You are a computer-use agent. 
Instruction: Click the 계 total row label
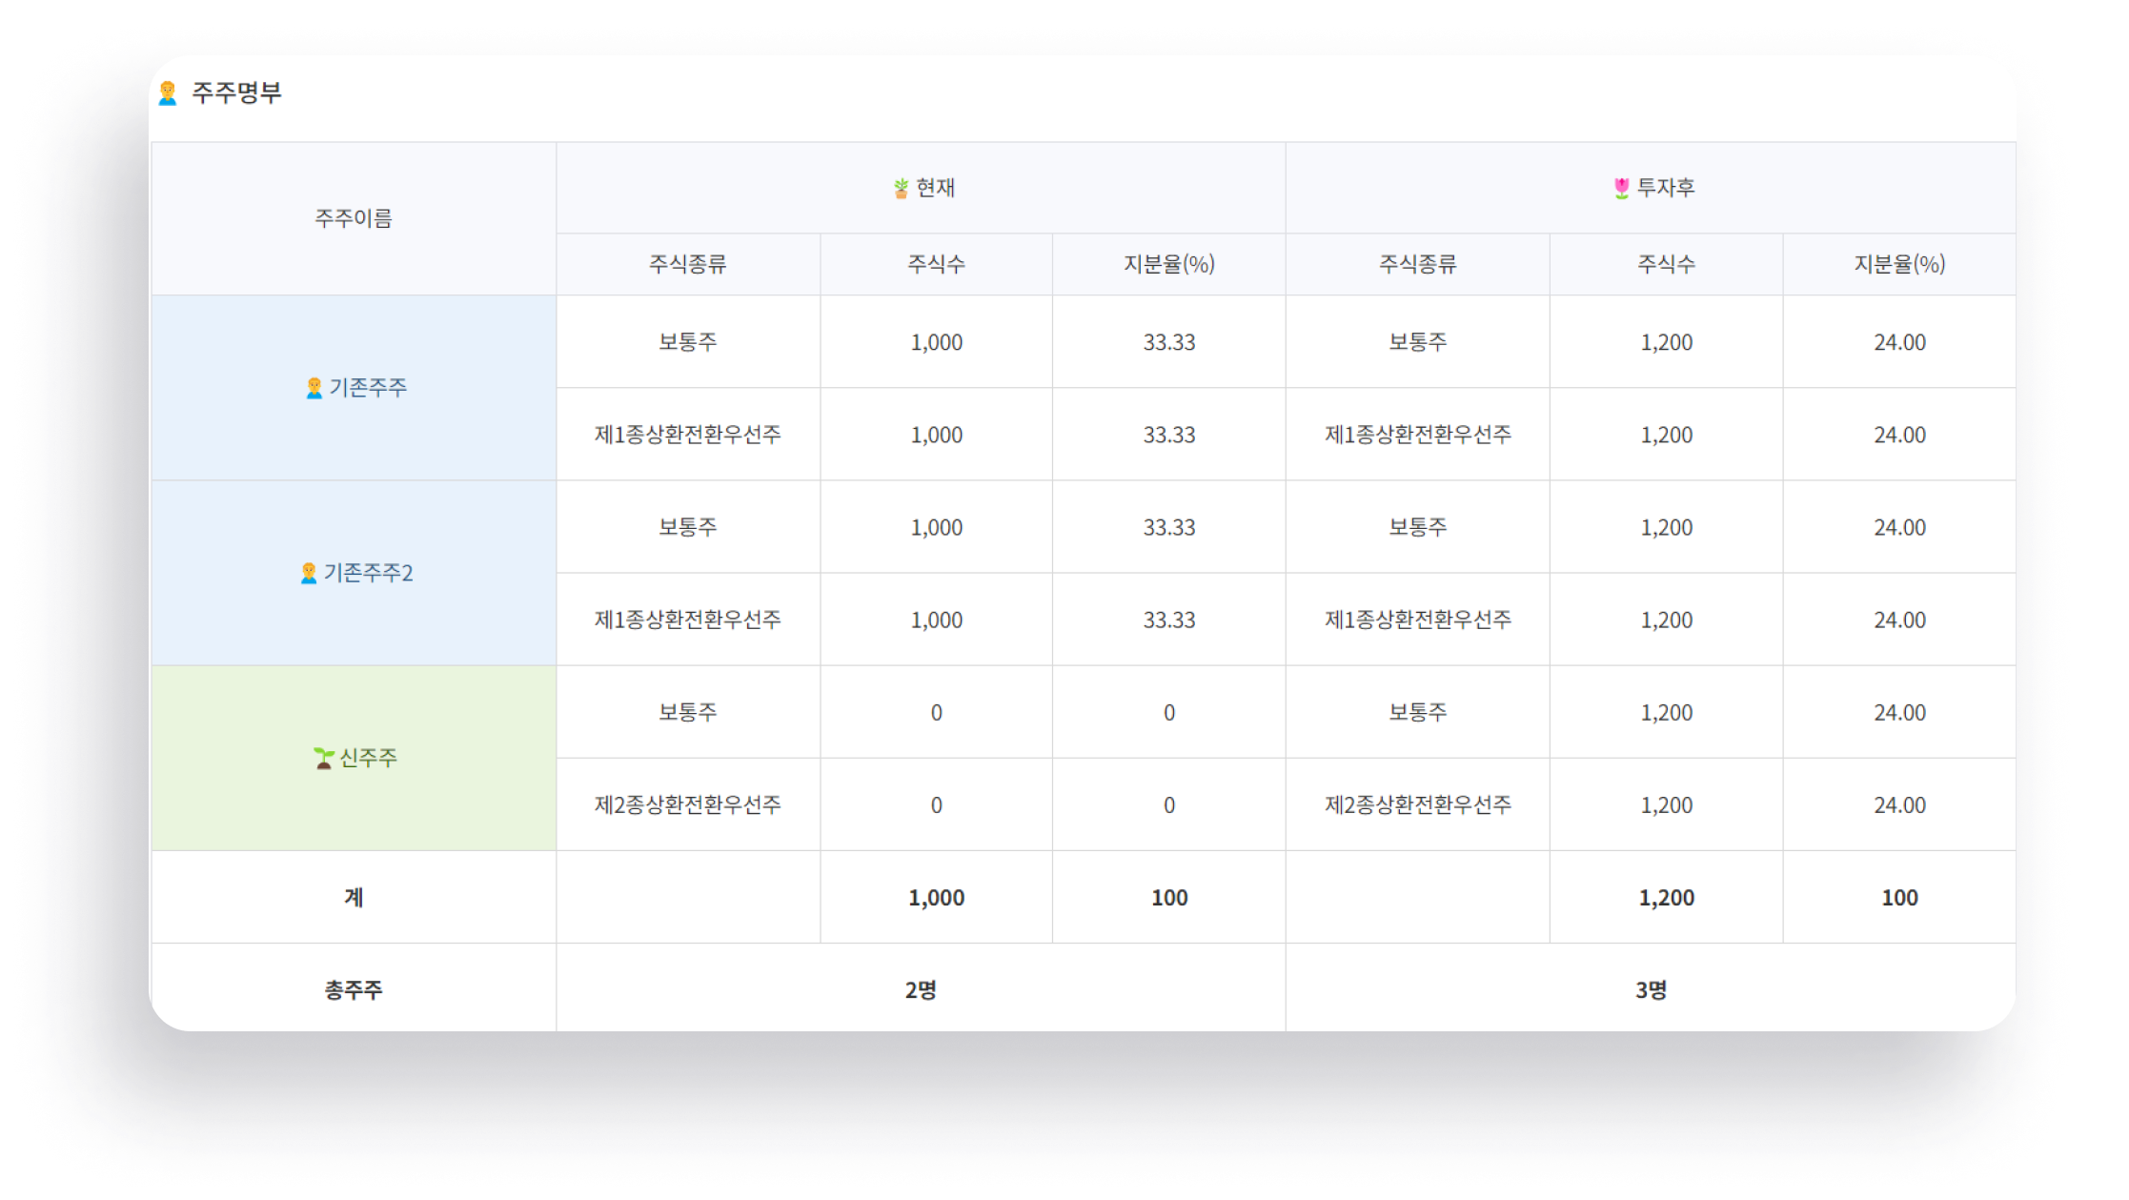354,897
